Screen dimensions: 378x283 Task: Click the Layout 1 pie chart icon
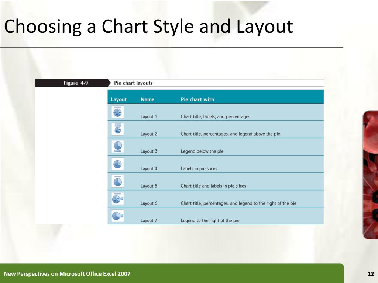118,112
